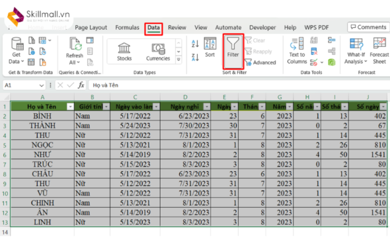Screen dimensions: 390x244
Task: Click Relationships icon in Data Tools
Action: pyautogui.click(x=331, y=51)
